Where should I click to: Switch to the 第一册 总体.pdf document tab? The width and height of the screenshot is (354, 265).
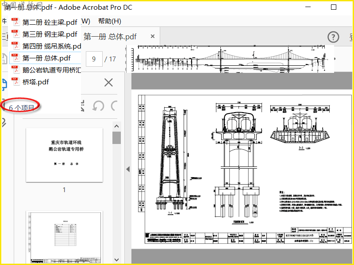point(110,37)
